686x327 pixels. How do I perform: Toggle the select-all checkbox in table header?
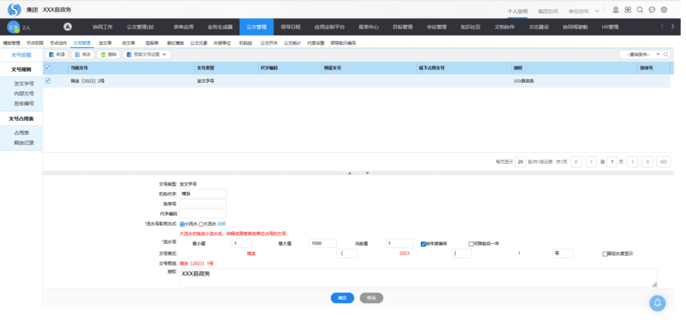click(48, 68)
